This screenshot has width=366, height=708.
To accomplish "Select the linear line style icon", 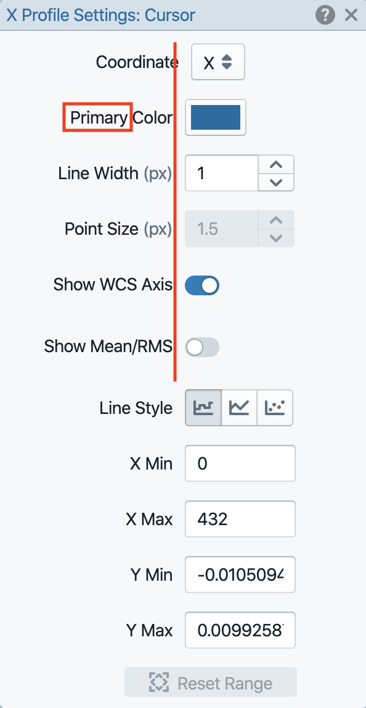I will pos(239,408).
